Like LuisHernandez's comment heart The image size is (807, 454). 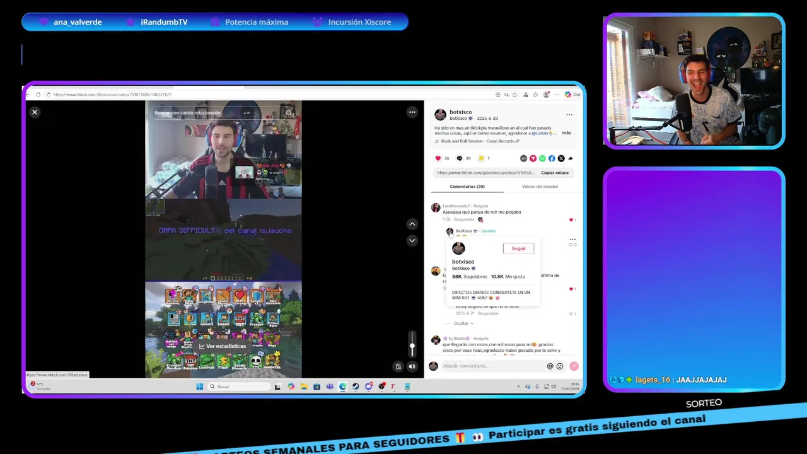(x=571, y=220)
